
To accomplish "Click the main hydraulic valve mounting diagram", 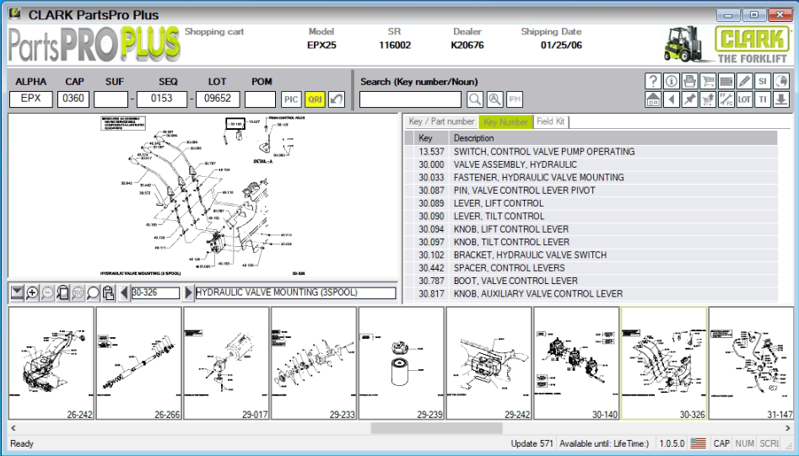I will point(202,196).
